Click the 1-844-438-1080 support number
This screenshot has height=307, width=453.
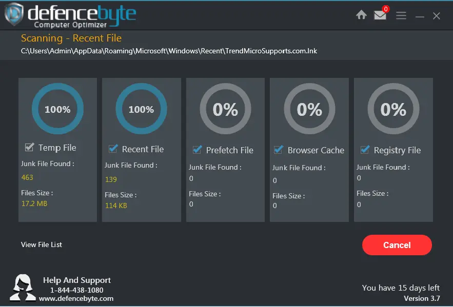(77, 290)
